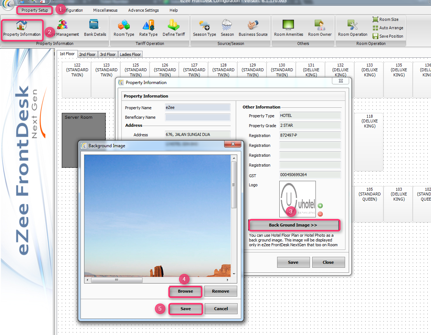The image size is (431, 335).
Task: Open Season icon
Action: click(x=227, y=28)
